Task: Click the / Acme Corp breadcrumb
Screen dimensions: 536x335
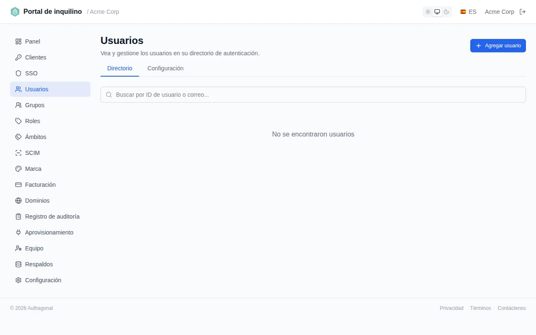Action: (x=103, y=12)
